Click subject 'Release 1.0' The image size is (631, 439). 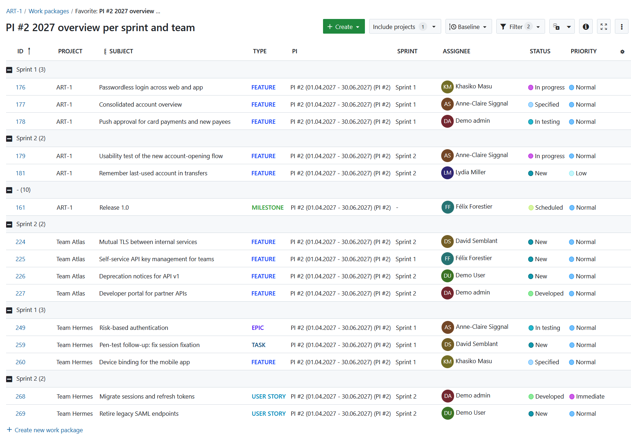114,208
